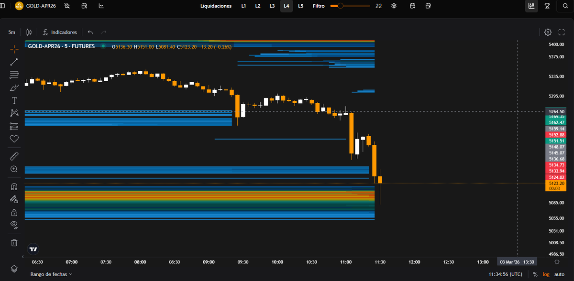The width and height of the screenshot is (574, 281).
Task: Activate the candlestick chart view button
Action: 531,6
